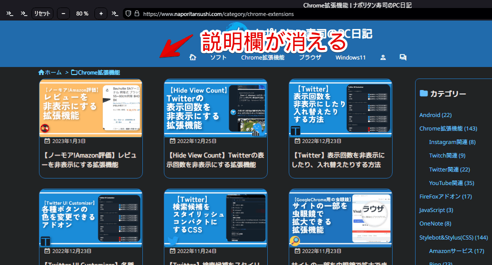
Task: Click the カテゴリー folder icon
Action: 424,93
